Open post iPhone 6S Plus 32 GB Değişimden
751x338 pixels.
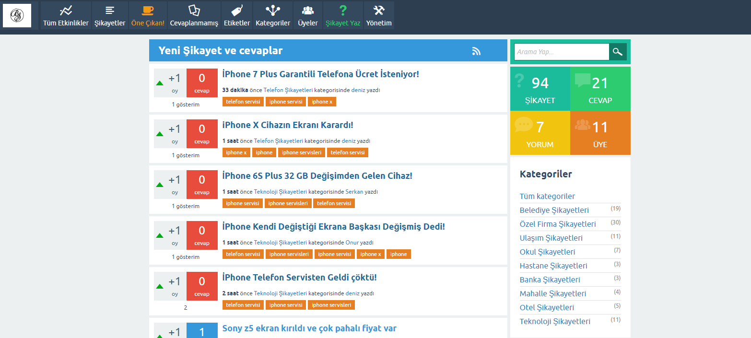click(x=317, y=176)
